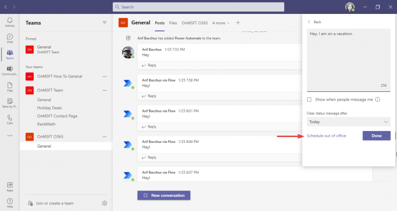Open the Apps store icon
The height and width of the screenshot is (211, 397).
pyautogui.click(x=9, y=186)
